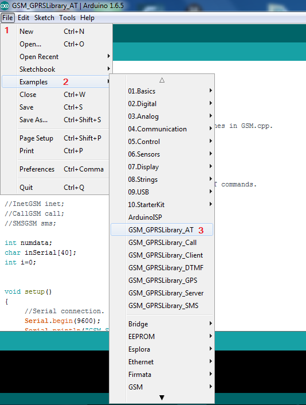Open the Edit menu
Screen dimensions: 306x405
click(23, 18)
